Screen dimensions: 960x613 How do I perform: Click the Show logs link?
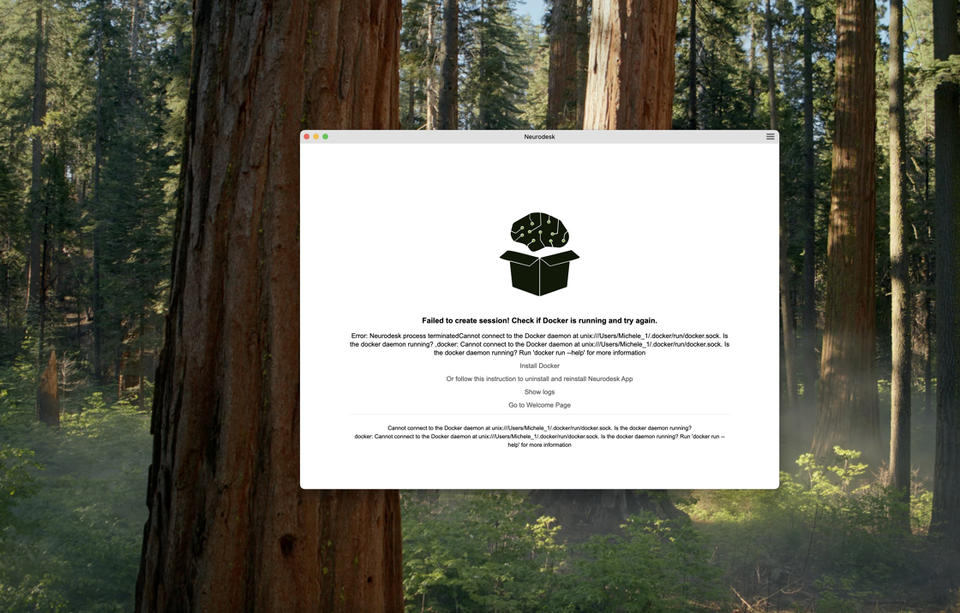click(x=539, y=392)
